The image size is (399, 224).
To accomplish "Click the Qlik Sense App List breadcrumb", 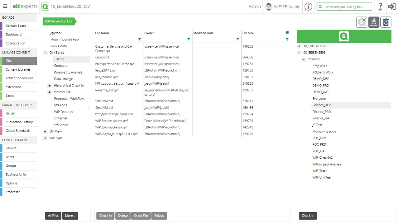I will (59, 21).
